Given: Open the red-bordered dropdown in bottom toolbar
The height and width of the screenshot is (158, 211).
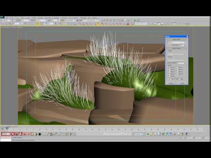Looking at the screenshot, I should pos(6,134).
